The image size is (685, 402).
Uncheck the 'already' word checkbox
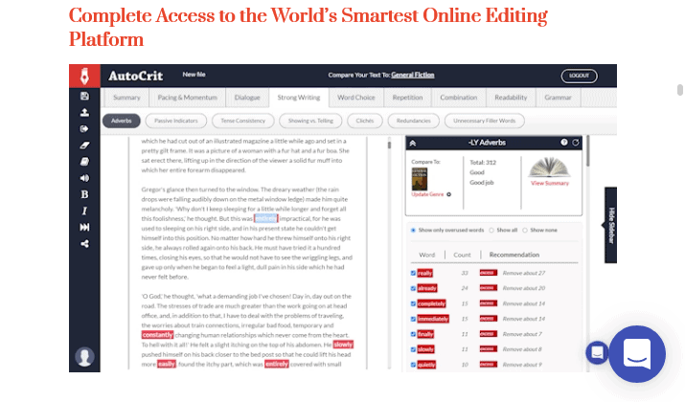point(413,288)
